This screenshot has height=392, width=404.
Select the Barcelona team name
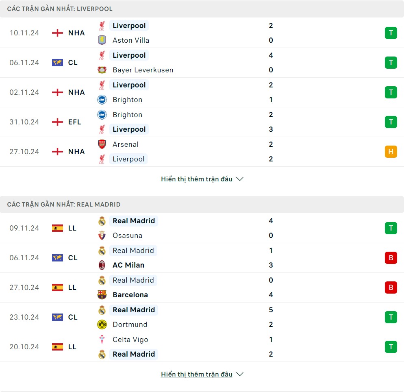coord(130,295)
